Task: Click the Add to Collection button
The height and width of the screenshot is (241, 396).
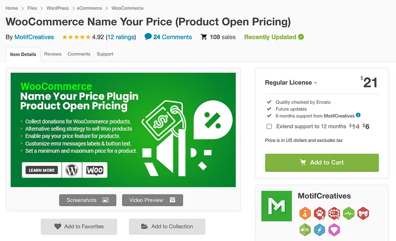Action: [167, 227]
